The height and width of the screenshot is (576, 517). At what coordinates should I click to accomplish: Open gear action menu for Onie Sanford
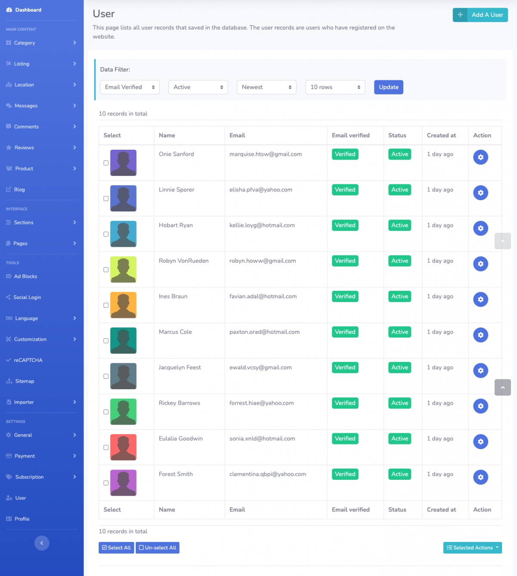click(480, 157)
